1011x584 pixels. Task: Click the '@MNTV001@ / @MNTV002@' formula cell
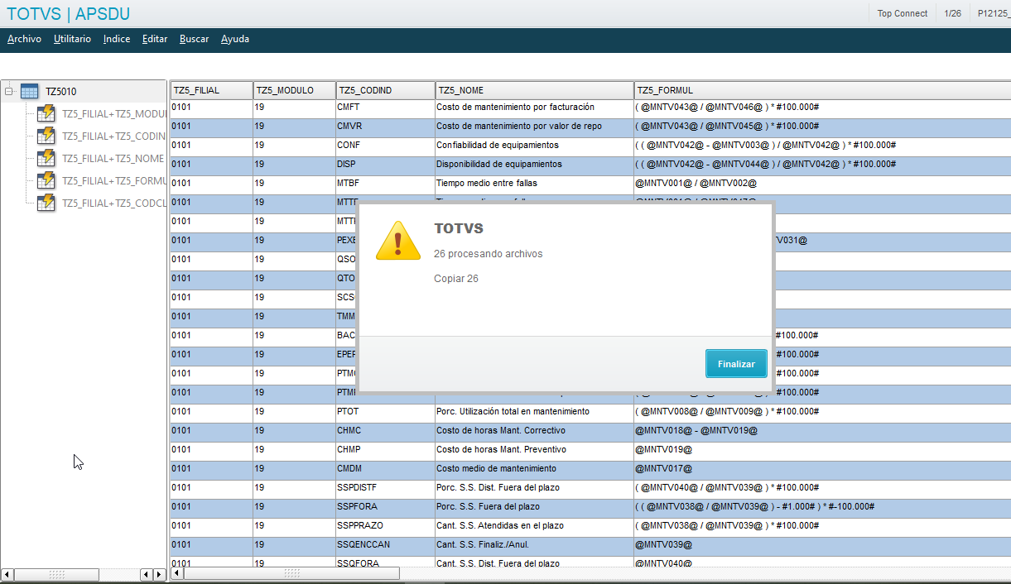coord(822,184)
